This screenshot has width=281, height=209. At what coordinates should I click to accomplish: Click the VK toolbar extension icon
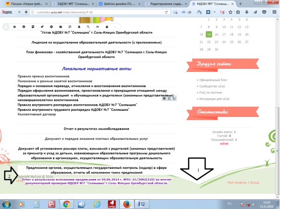coord(208,12)
